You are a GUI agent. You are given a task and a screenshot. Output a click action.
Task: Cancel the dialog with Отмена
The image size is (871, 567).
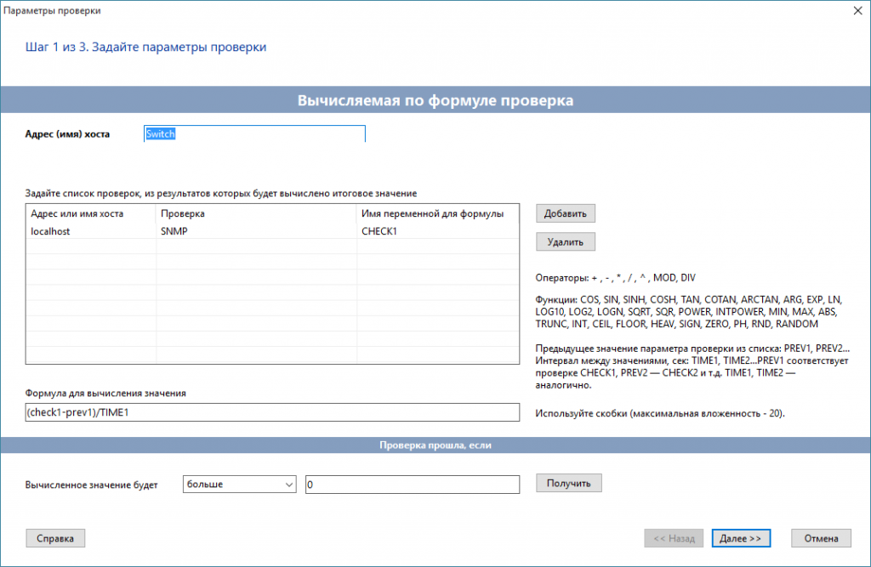(821, 538)
